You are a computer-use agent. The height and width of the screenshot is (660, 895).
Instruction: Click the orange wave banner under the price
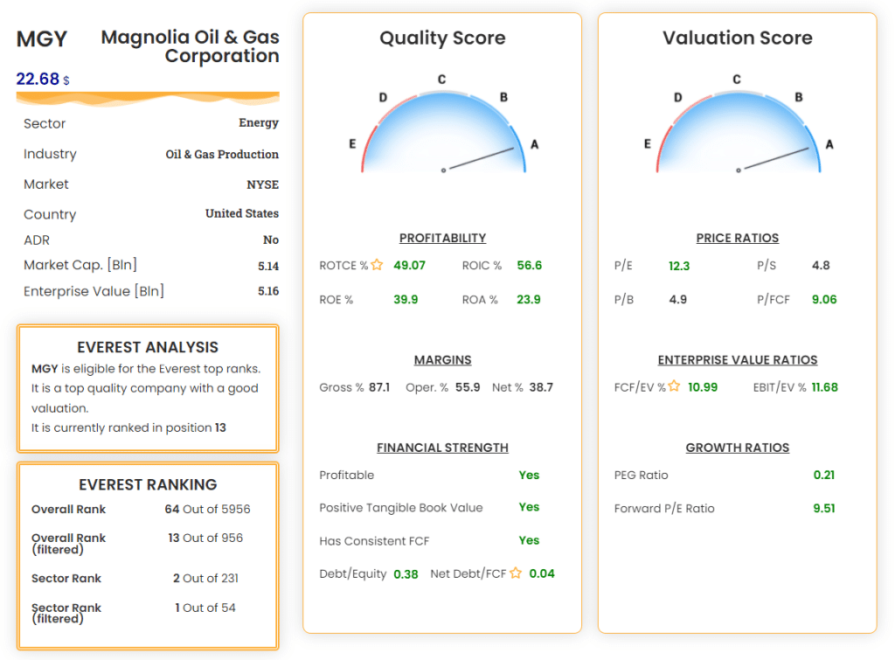pyautogui.click(x=148, y=99)
